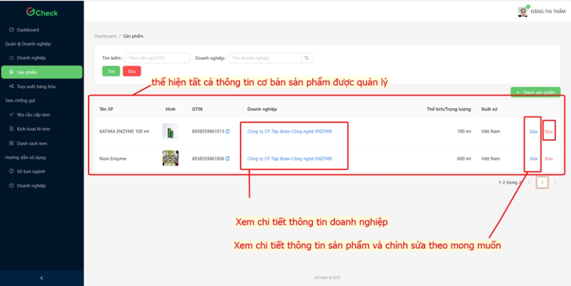Focus the Theo tên sp/GTIN search field
The image size is (571, 286).
158,58
